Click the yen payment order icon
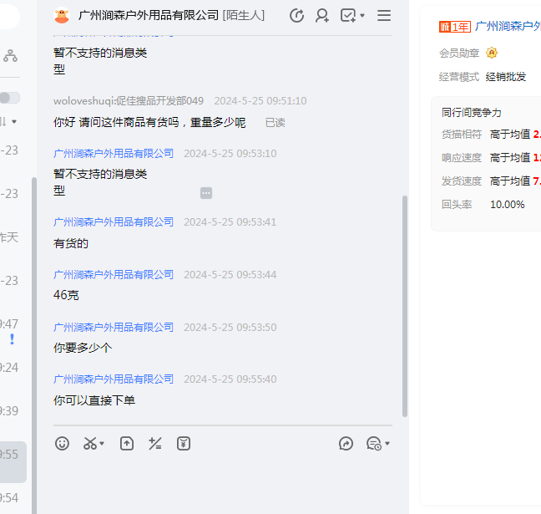Viewport: 541px width, 514px height. (184, 444)
